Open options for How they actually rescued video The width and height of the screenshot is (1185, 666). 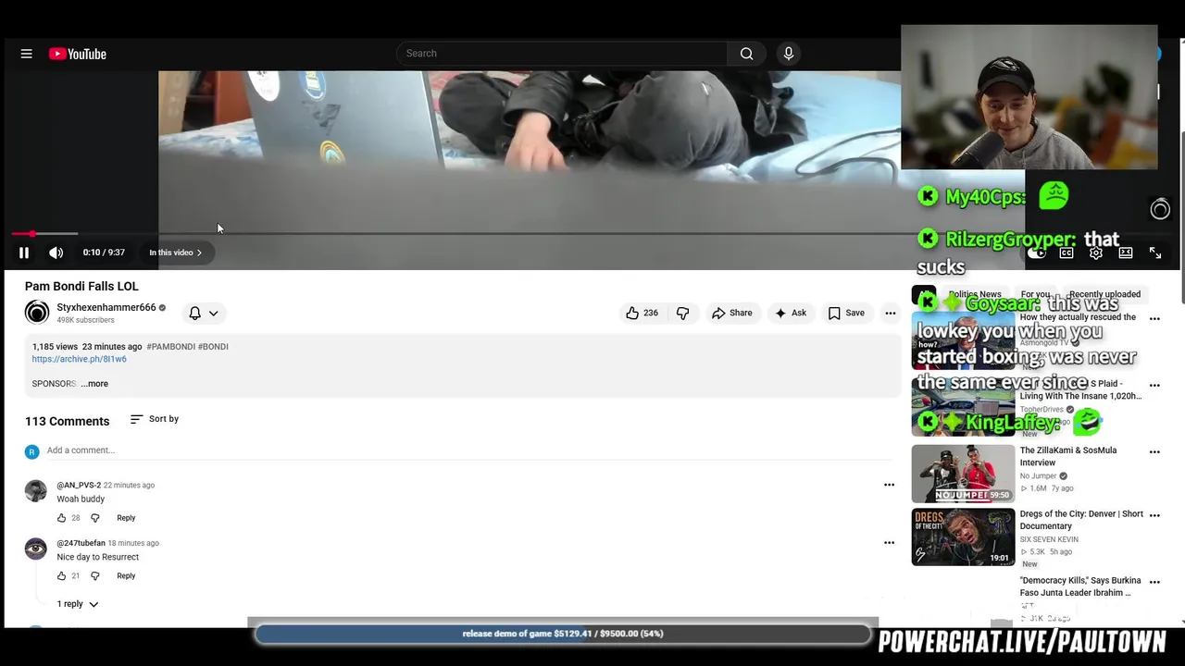pyautogui.click(x=1154, y=319)
